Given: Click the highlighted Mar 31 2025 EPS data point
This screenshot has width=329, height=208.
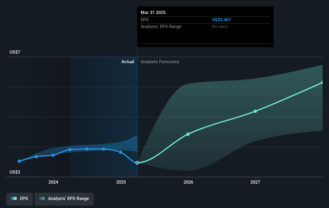Looking at the screenshot, I should click(x=137, y=163).
